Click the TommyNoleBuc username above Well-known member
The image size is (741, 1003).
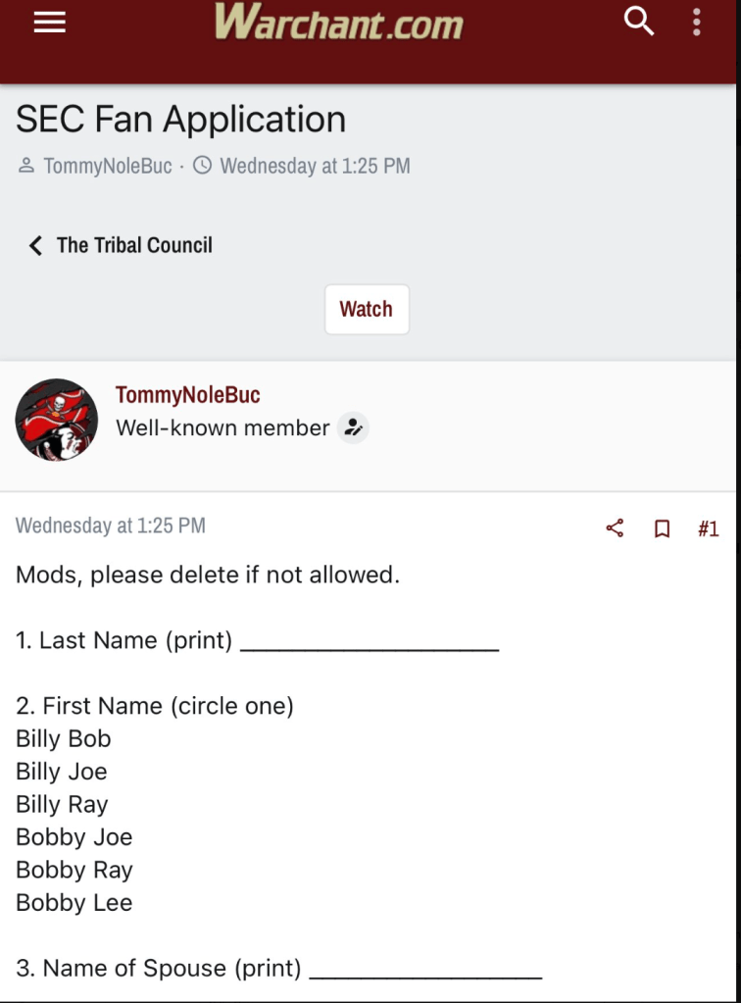[x=187, y=395]
